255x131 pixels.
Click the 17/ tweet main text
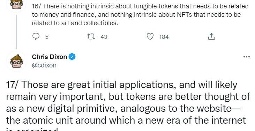(x=128, y=106)
